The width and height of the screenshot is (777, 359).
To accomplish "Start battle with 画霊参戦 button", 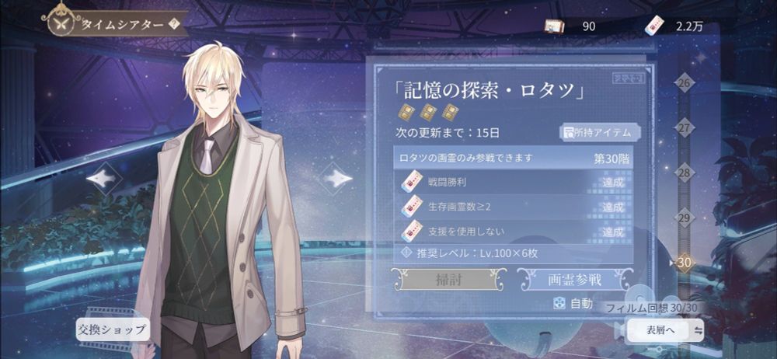I will pyautogui.click(x=575, y=281).
